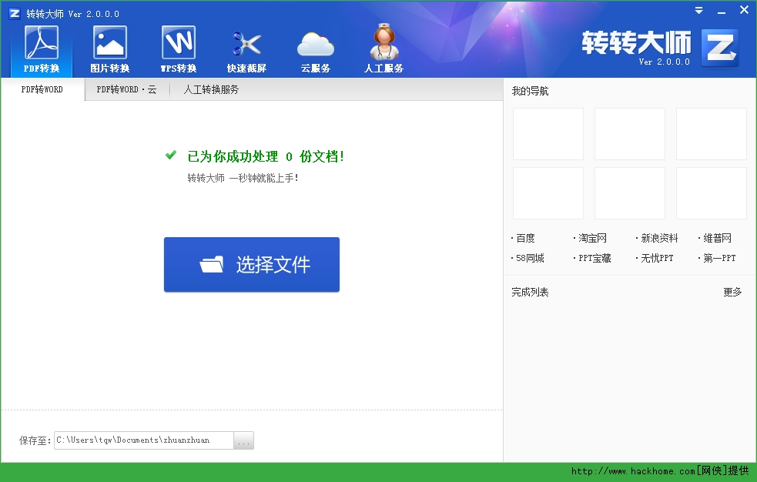Open the title bar dropdown menu arrow
Screen dimensions: 757x482
[x=698, y=11]
